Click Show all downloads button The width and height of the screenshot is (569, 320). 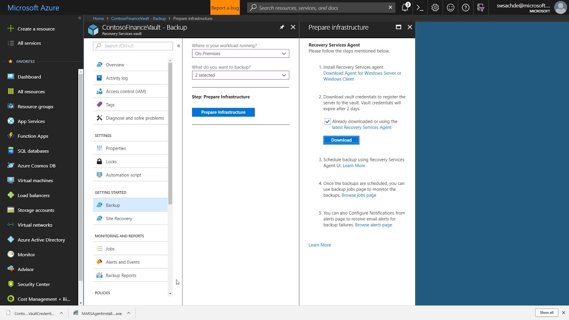547,313
